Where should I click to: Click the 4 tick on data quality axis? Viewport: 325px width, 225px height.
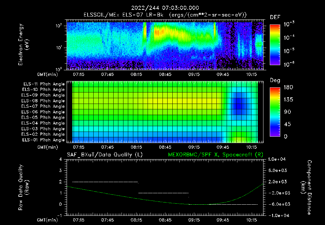tap(61, 159)
